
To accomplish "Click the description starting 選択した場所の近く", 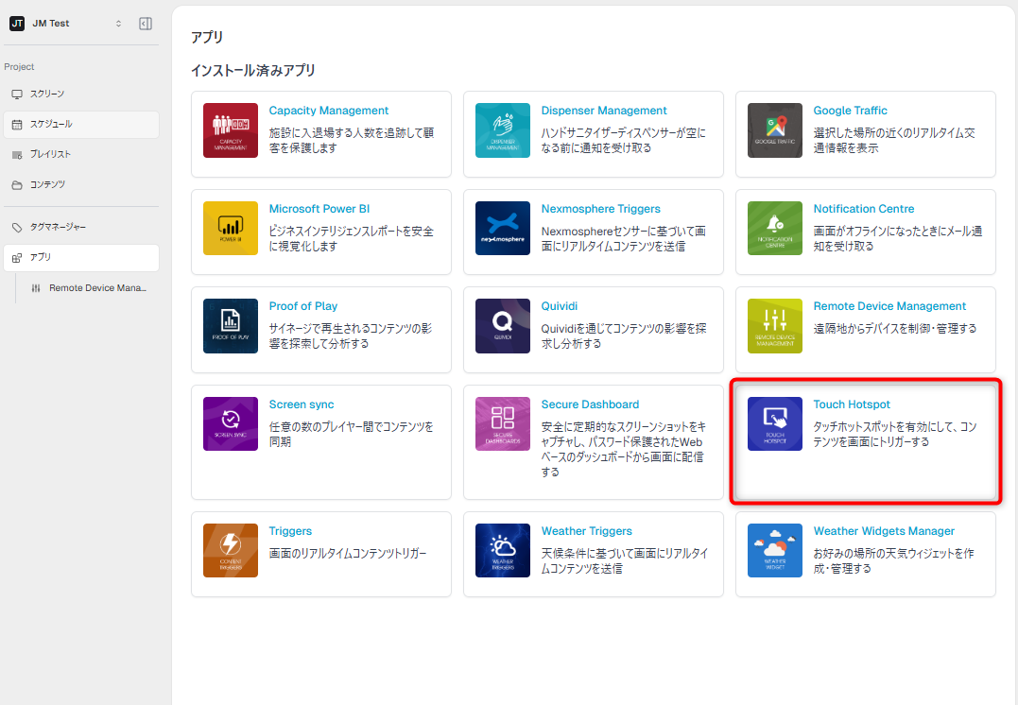I will point(894,140).
